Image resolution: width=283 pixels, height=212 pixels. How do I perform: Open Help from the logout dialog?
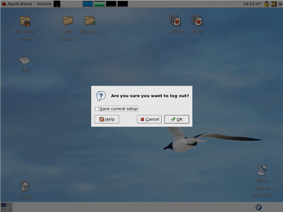click(107, 119)
